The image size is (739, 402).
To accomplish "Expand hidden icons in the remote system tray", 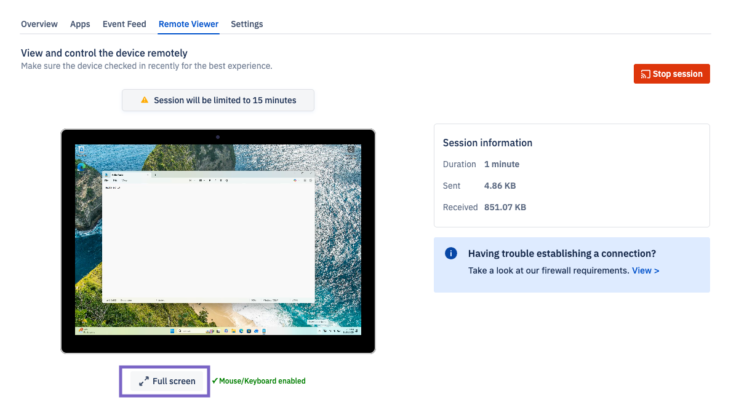I will point(319,331).
